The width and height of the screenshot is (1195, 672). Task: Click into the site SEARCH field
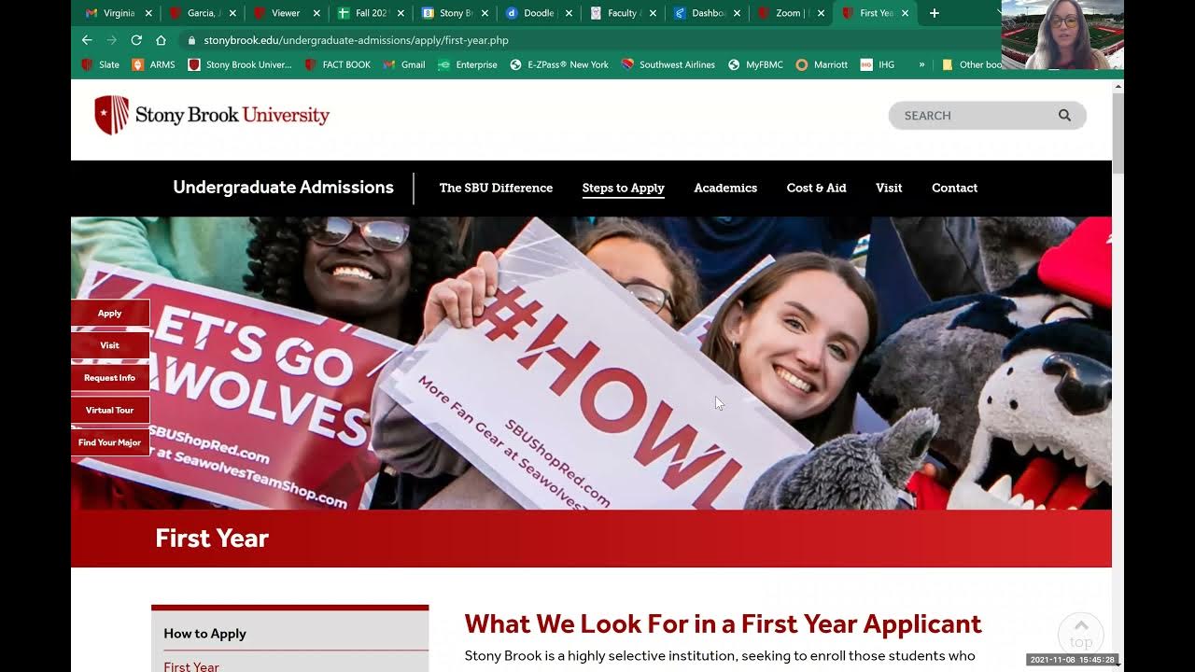(x=976, y=115)
